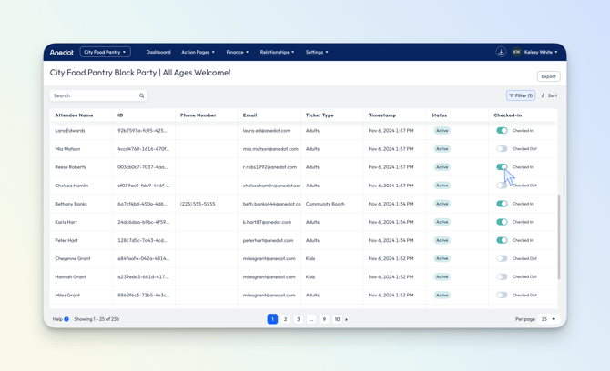This screenshot has width=610, height=371.
Task: Click the search magnifier icon
Action: click(x=142, y=95)
